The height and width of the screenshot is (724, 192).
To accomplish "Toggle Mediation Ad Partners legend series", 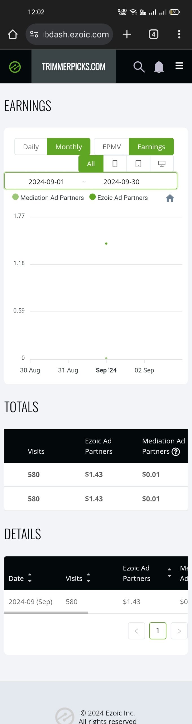I will [48, 197].
